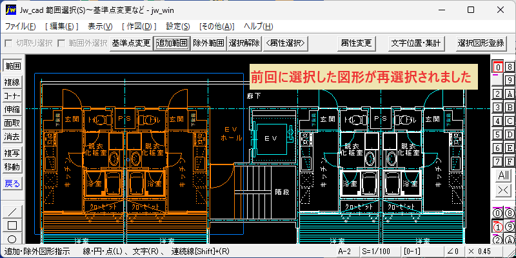Screen dimensions: 516x258
Task: Expand the [その他(A)] menu
Action: [x=217, y=26]
